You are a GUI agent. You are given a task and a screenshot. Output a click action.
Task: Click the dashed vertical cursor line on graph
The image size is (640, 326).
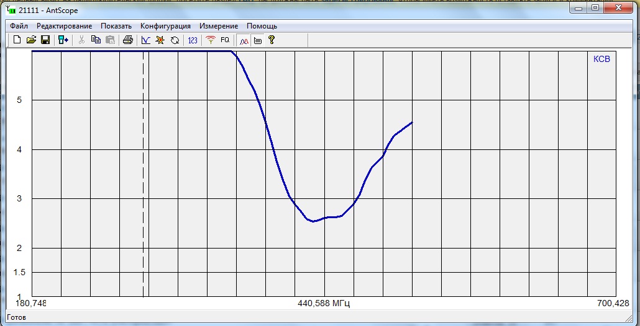(144, 174)
